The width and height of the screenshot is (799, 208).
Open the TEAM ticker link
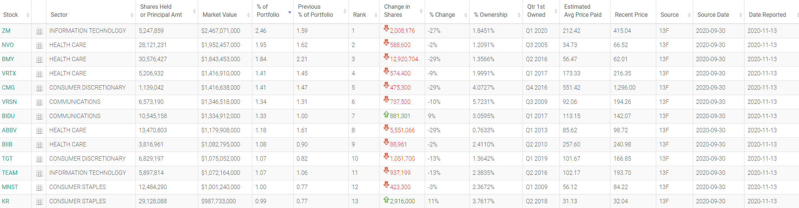point(10,173)
